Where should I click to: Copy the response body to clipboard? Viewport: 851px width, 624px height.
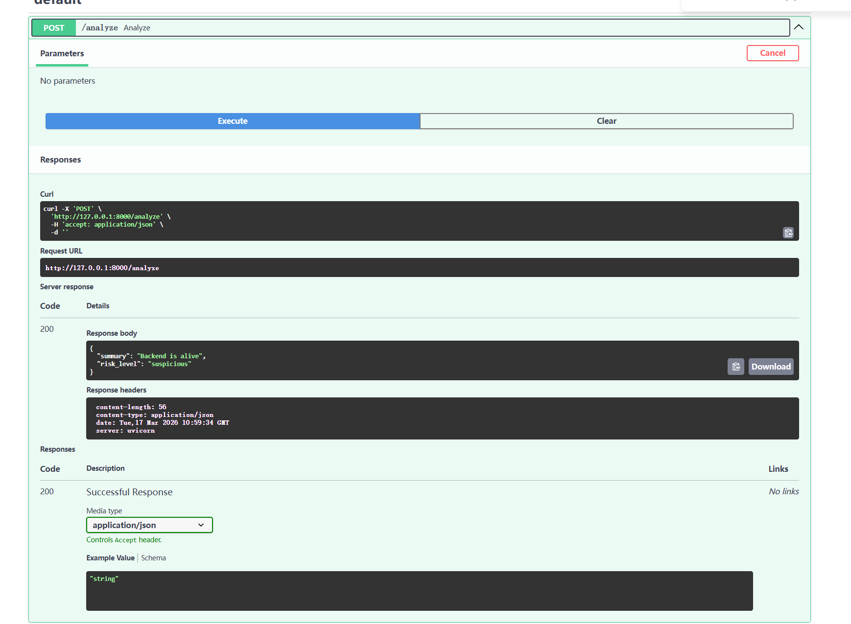(x=736, y=367)
